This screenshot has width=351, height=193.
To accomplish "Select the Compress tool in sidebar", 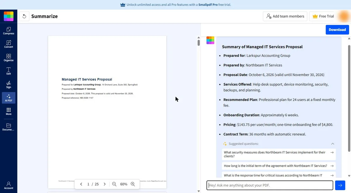I will click(8, 31).
